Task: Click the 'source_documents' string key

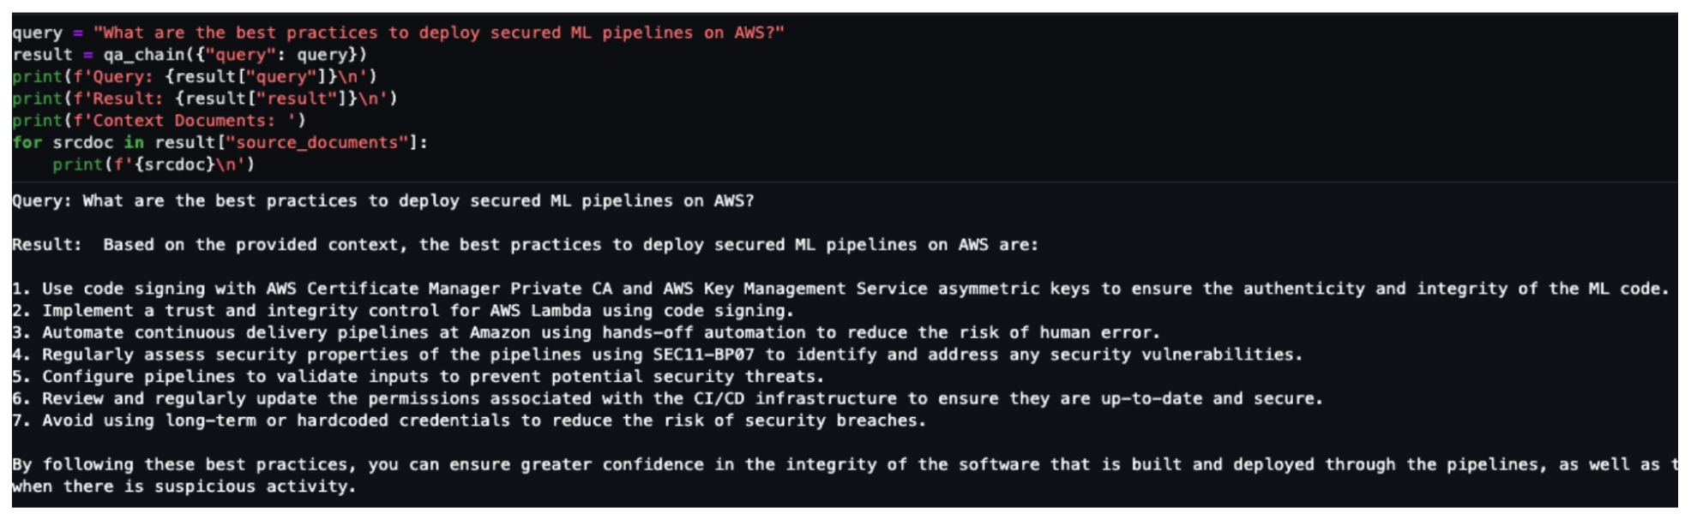Action: 316,142
